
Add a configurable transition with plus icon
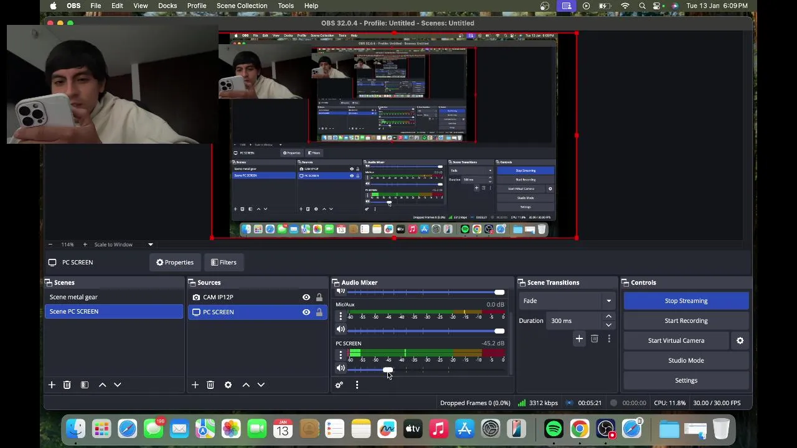579,338
